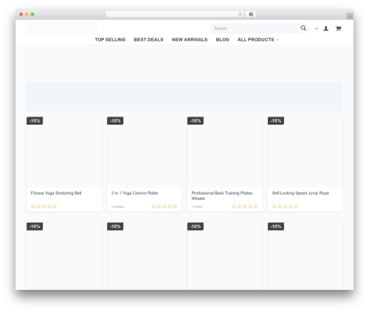Click the browser reload icon
The width and height of the screenshot is (369, 312).
pos(240,15)
